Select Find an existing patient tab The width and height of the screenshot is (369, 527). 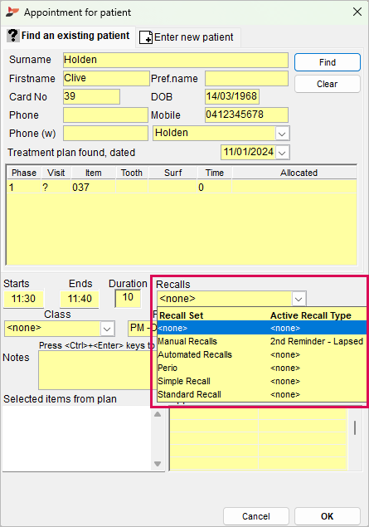click(69, 36)
